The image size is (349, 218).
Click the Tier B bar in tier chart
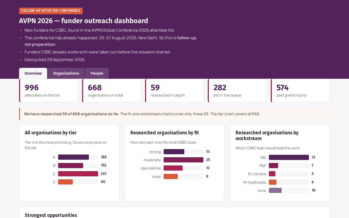tap(71, 165)
